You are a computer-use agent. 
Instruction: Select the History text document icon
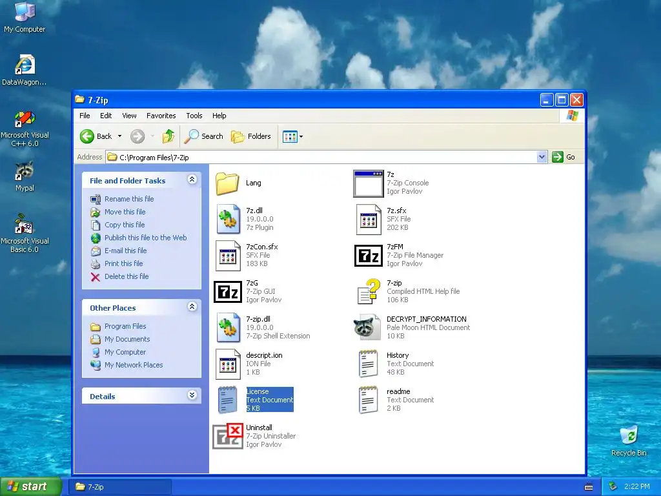point(368,364)
